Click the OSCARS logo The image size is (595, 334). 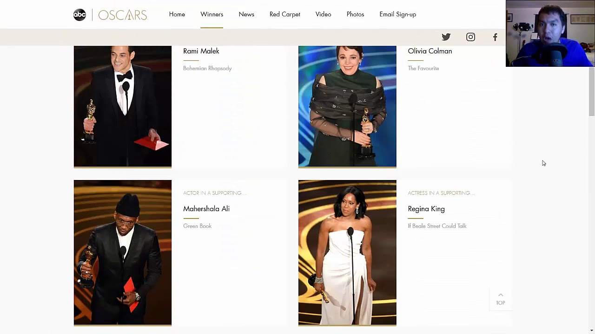pyautogui.click(x=123, y=15)
